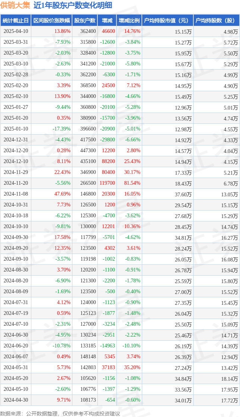
Task: Select the 47.69% price change cell
Action: [62, 194]
